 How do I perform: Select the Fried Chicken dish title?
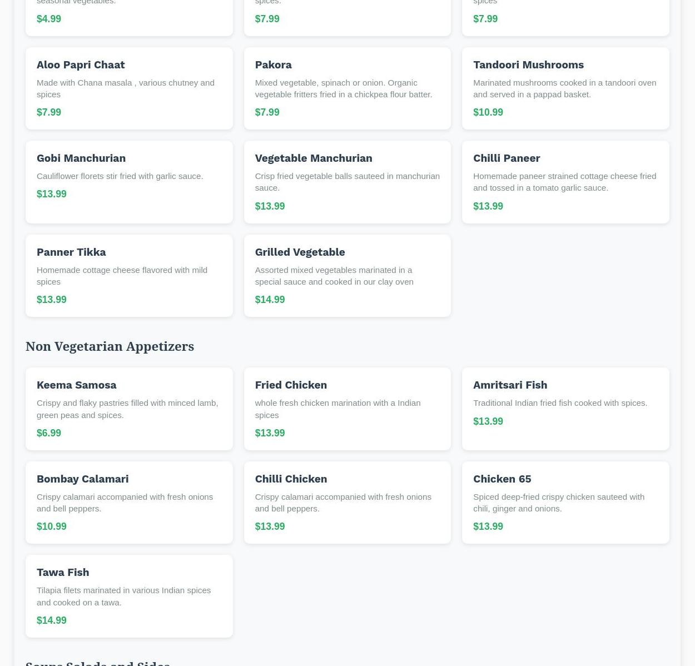pos(290,385)
